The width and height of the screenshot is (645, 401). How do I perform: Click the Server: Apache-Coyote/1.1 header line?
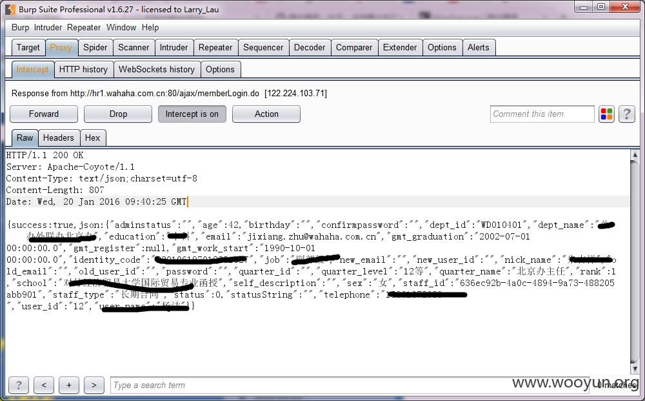coord(70,167)
